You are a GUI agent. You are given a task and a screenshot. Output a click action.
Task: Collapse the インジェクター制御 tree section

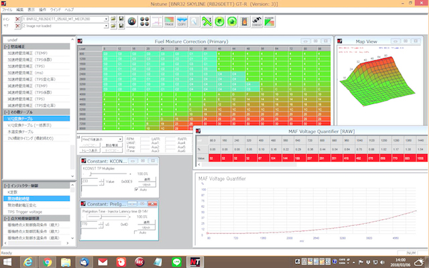[5, 184]
